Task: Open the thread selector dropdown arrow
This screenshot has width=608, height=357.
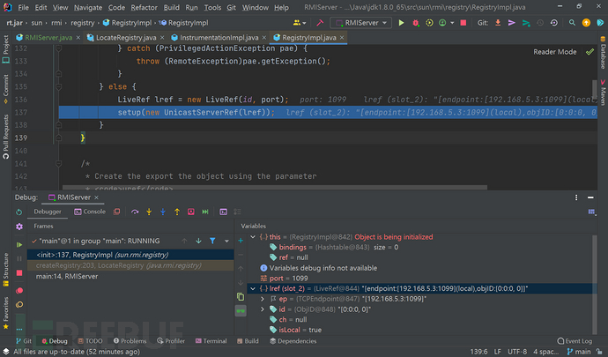Action: [226, 241]
